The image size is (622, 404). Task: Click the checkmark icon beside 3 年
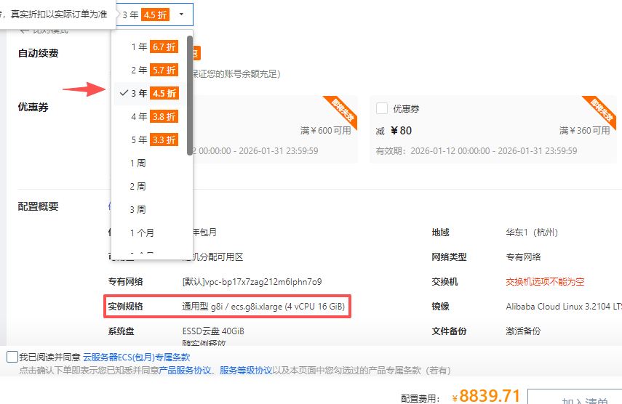[124, 93]
